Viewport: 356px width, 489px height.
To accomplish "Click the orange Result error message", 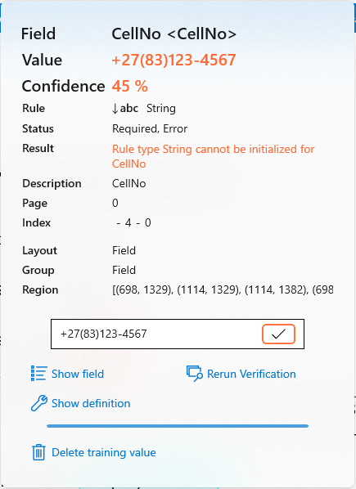I will pyautogui.click(x=213, y=156).
